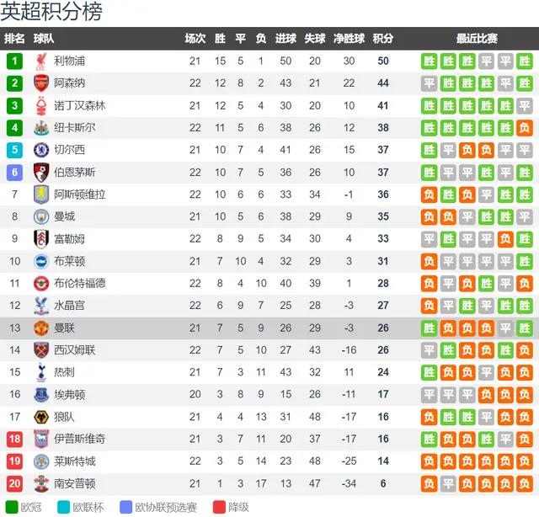This screenshot has width=539, height=517.
Task: Click Newcastle's orange 负 latest result badge
Action: tap(524, 128)
